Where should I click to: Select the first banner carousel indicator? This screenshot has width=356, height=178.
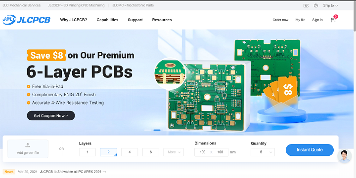tap(148, 130)
